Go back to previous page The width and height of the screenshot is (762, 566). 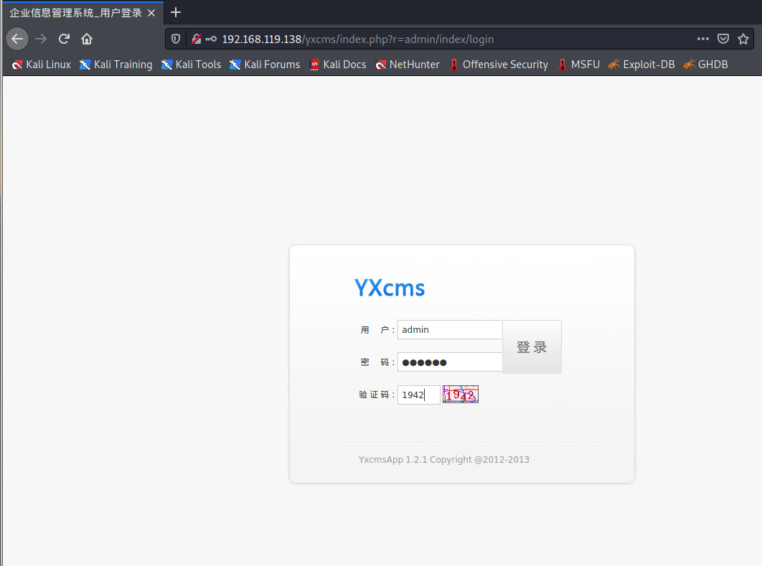17,39
